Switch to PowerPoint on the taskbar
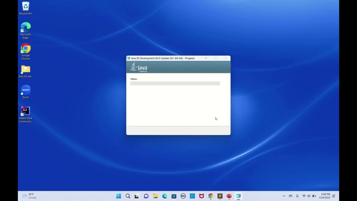Screen dimensions: 357x201 click(229, 196)
